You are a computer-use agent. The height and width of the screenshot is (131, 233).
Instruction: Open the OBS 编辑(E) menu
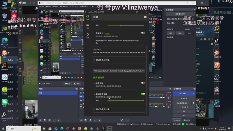pos(48,6)
